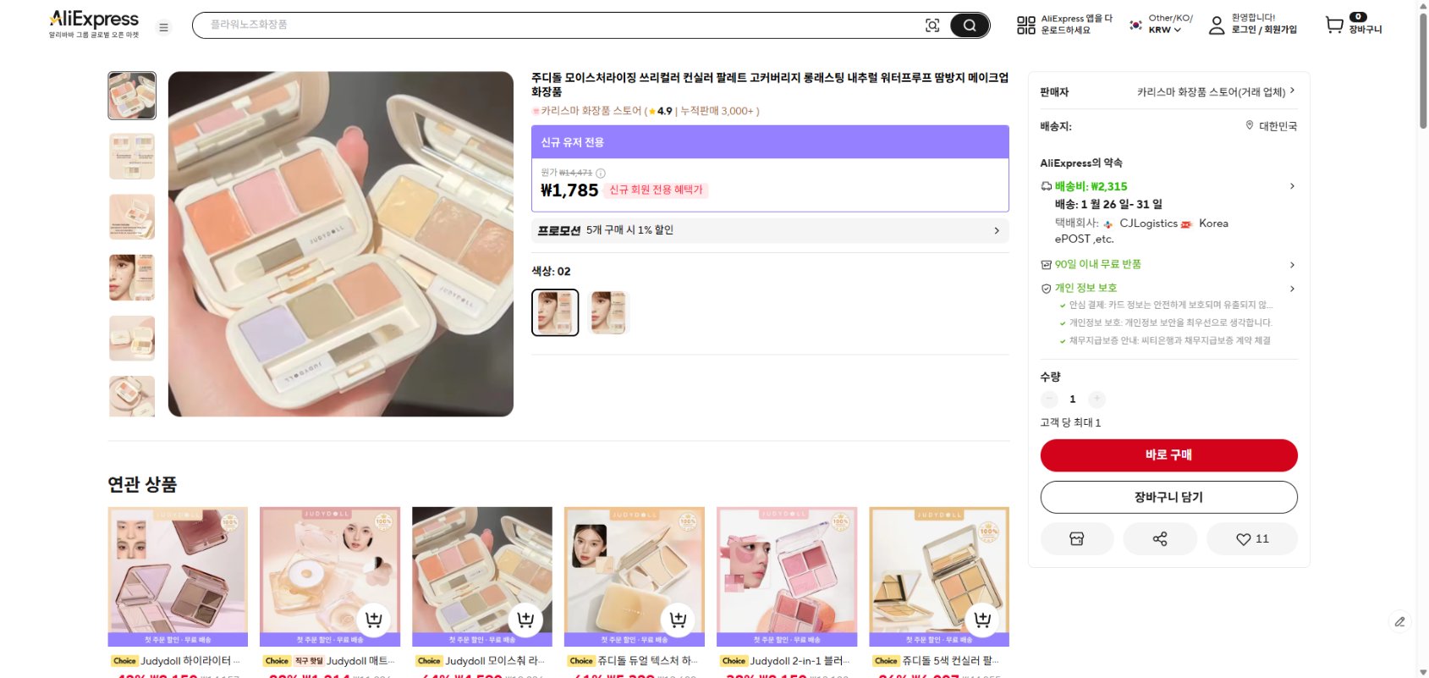1429x678 pixels.
Task: Add 쥬디돌 5색 컨실러 product to cart
Action: point(982,620)
